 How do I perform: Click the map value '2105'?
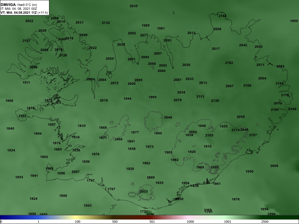pyautogui.click(x=209, y=135)
